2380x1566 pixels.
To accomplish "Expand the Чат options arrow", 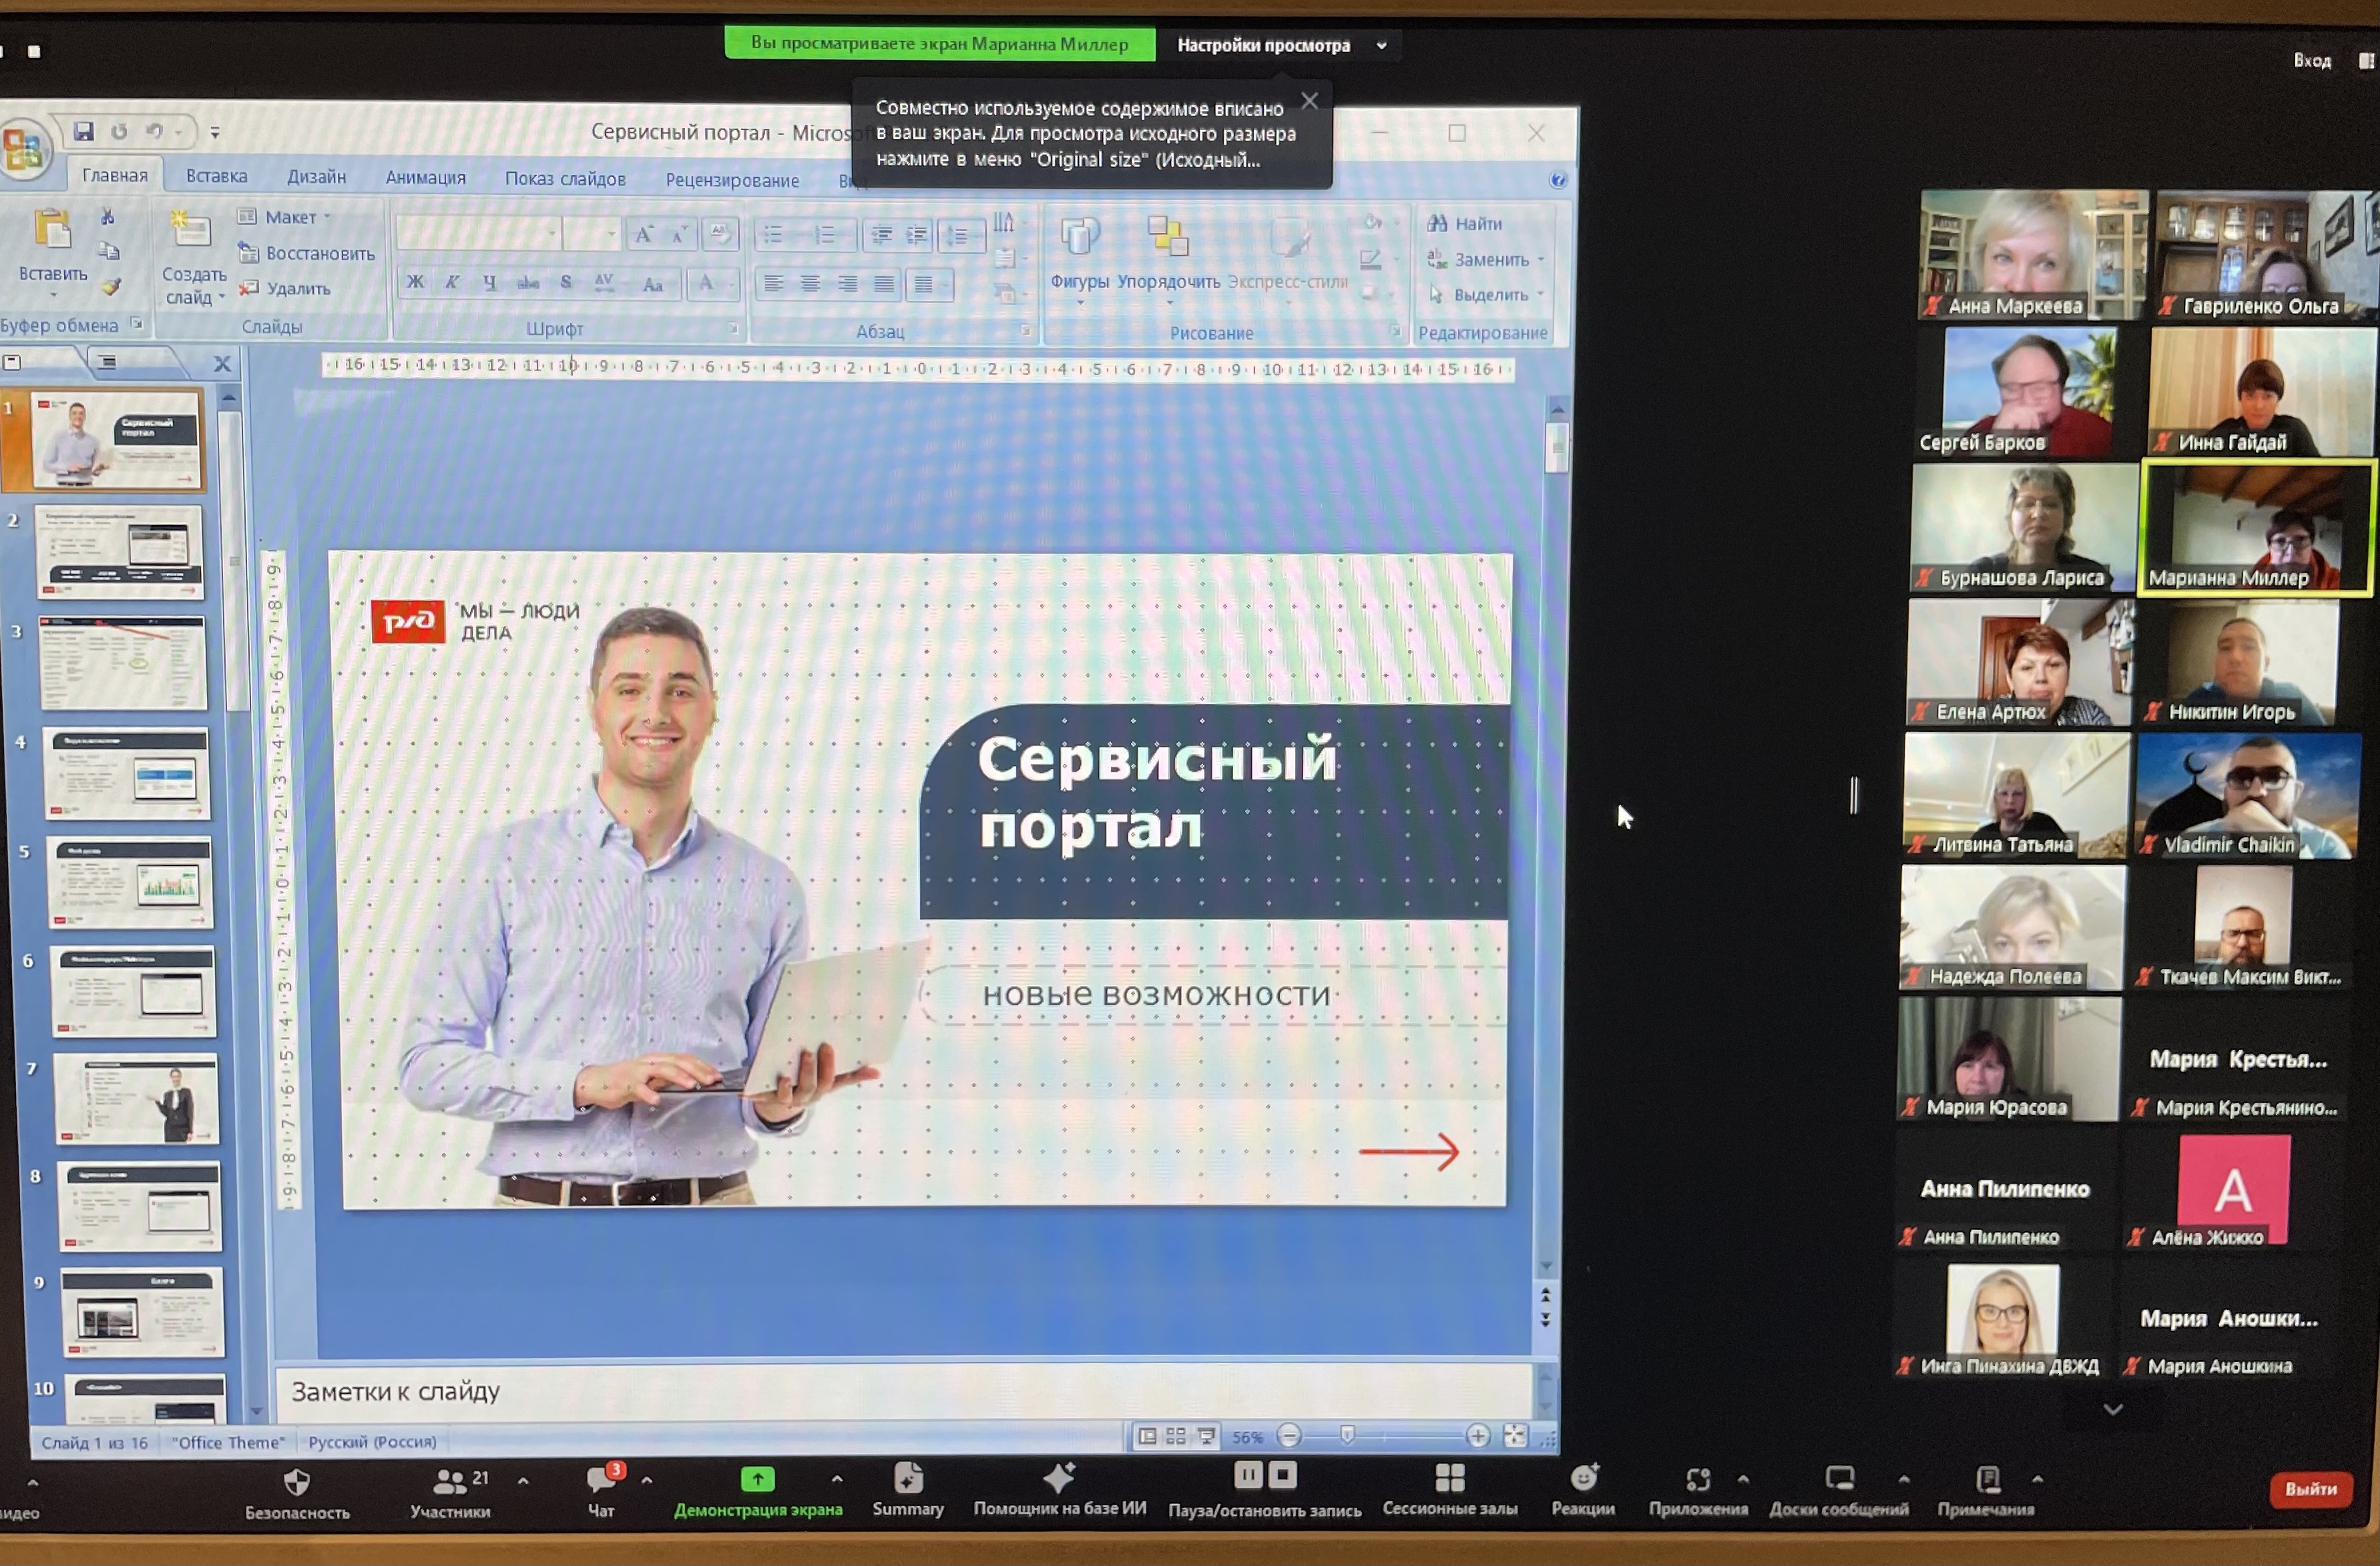I will (x=647, y=1481).
